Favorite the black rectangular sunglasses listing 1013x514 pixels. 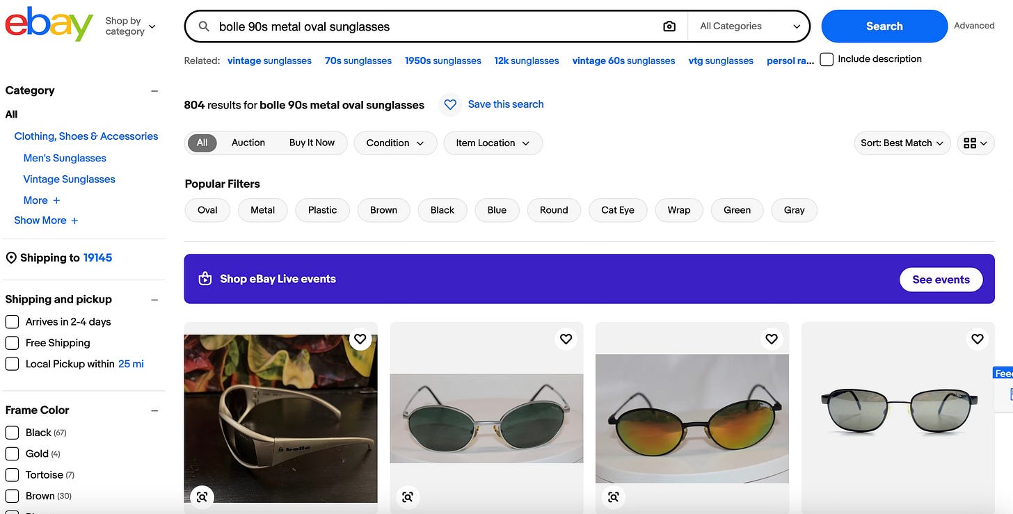[x=978, y=339]
